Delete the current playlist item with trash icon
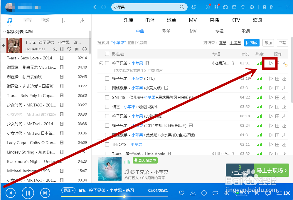293x200 pixels. coord(77,49)
